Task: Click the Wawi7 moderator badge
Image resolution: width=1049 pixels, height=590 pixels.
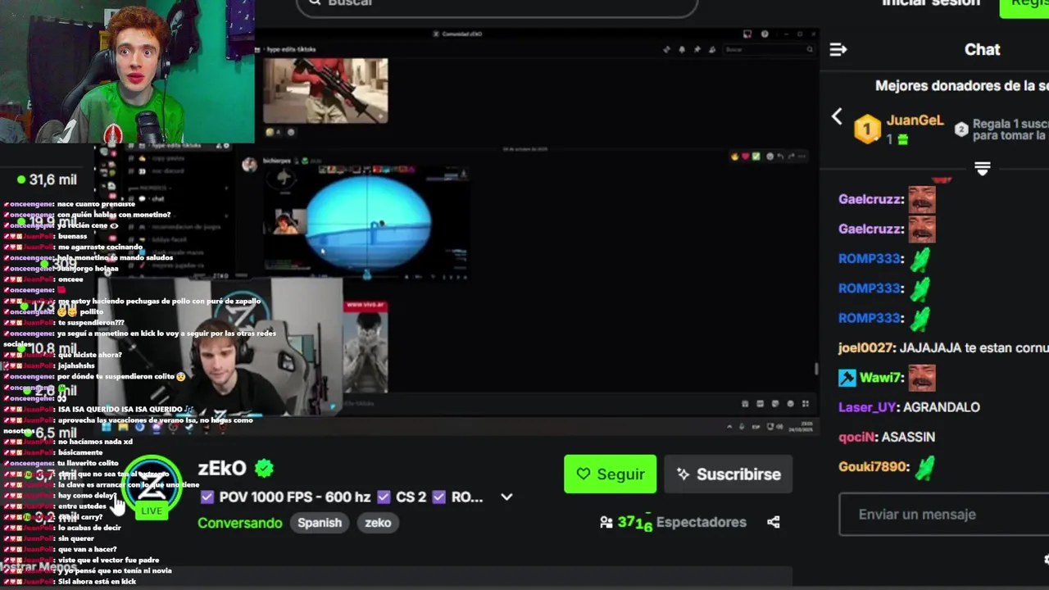Action: tap(847, 378)
